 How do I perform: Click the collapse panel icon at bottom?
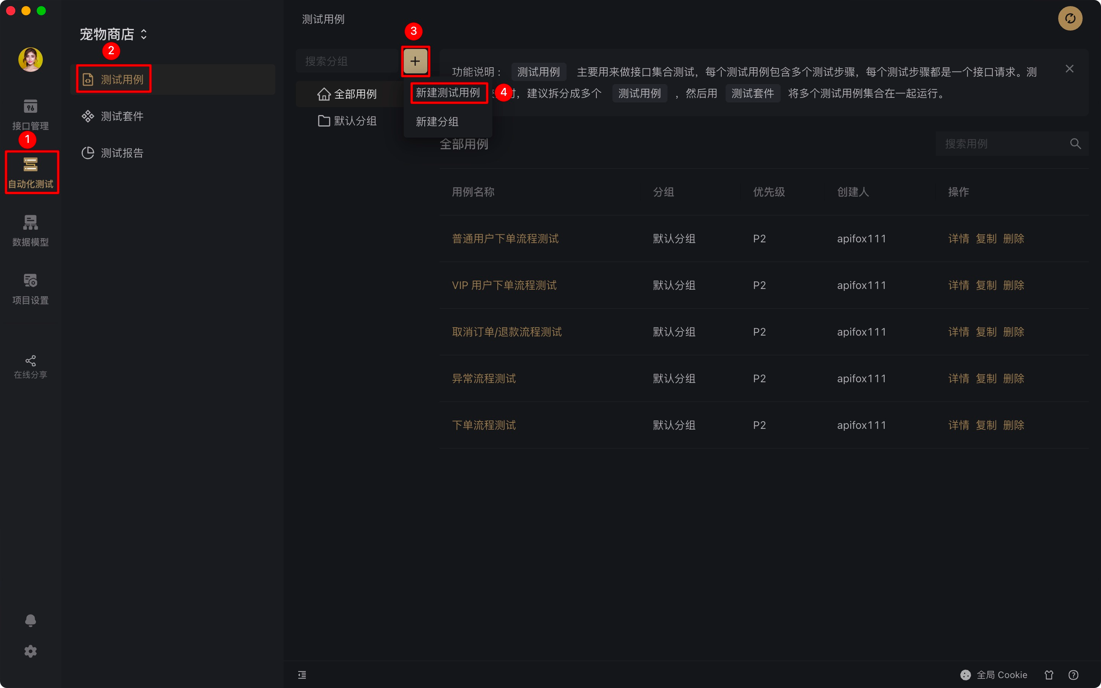click(302, 674)
